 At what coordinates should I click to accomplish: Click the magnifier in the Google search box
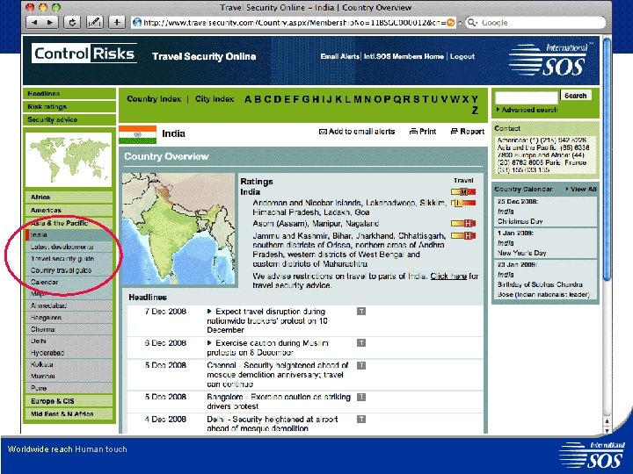click(471, 23)
